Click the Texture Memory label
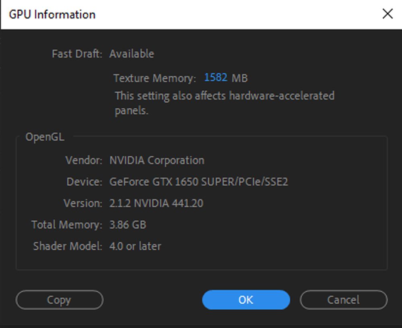The image size is (402, 328). click(155, 78)
